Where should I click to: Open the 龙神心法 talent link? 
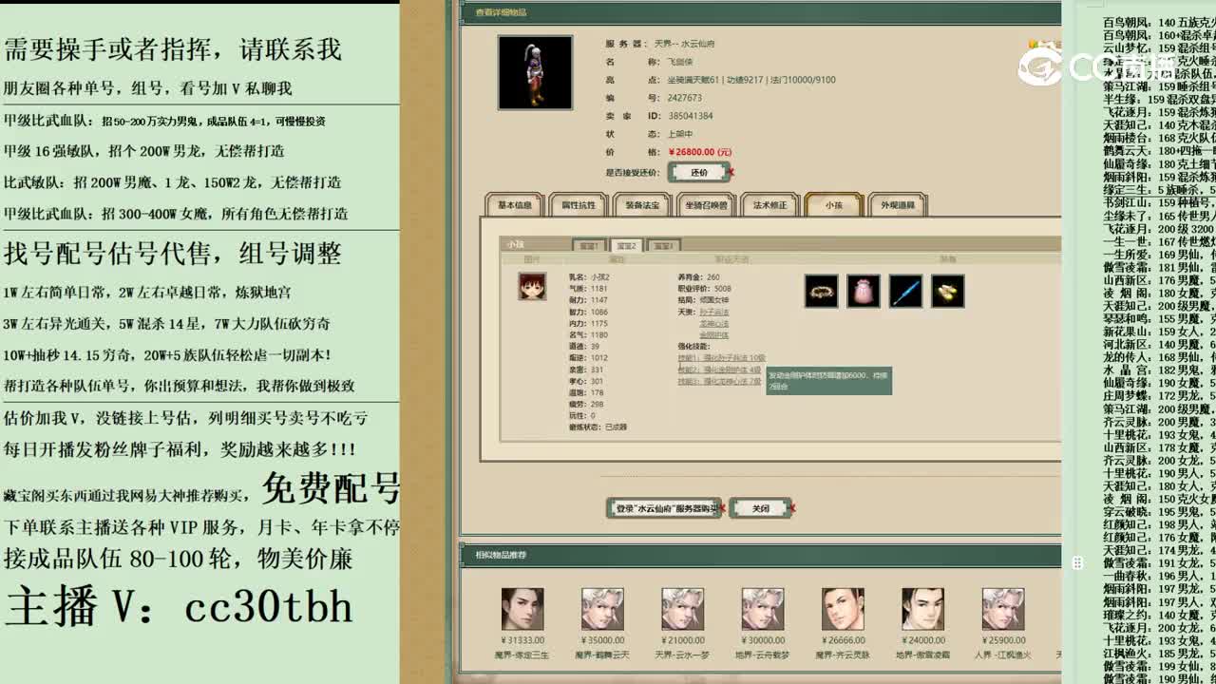click(x=713, y=323)
